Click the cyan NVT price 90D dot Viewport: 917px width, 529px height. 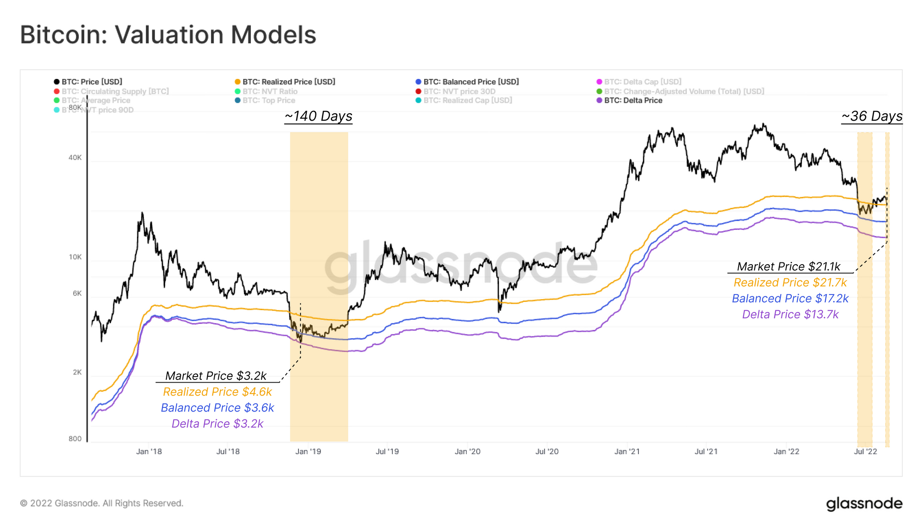click(x=56, y=110)
